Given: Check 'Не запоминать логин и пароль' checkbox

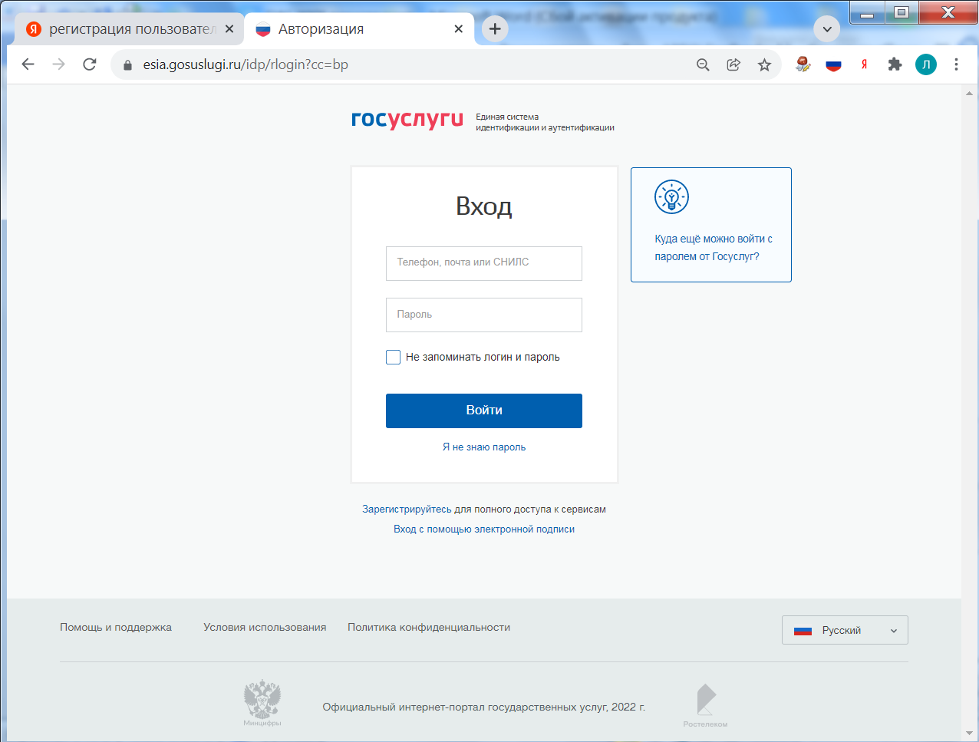Looking at the screenshot, I should (393, 357).
